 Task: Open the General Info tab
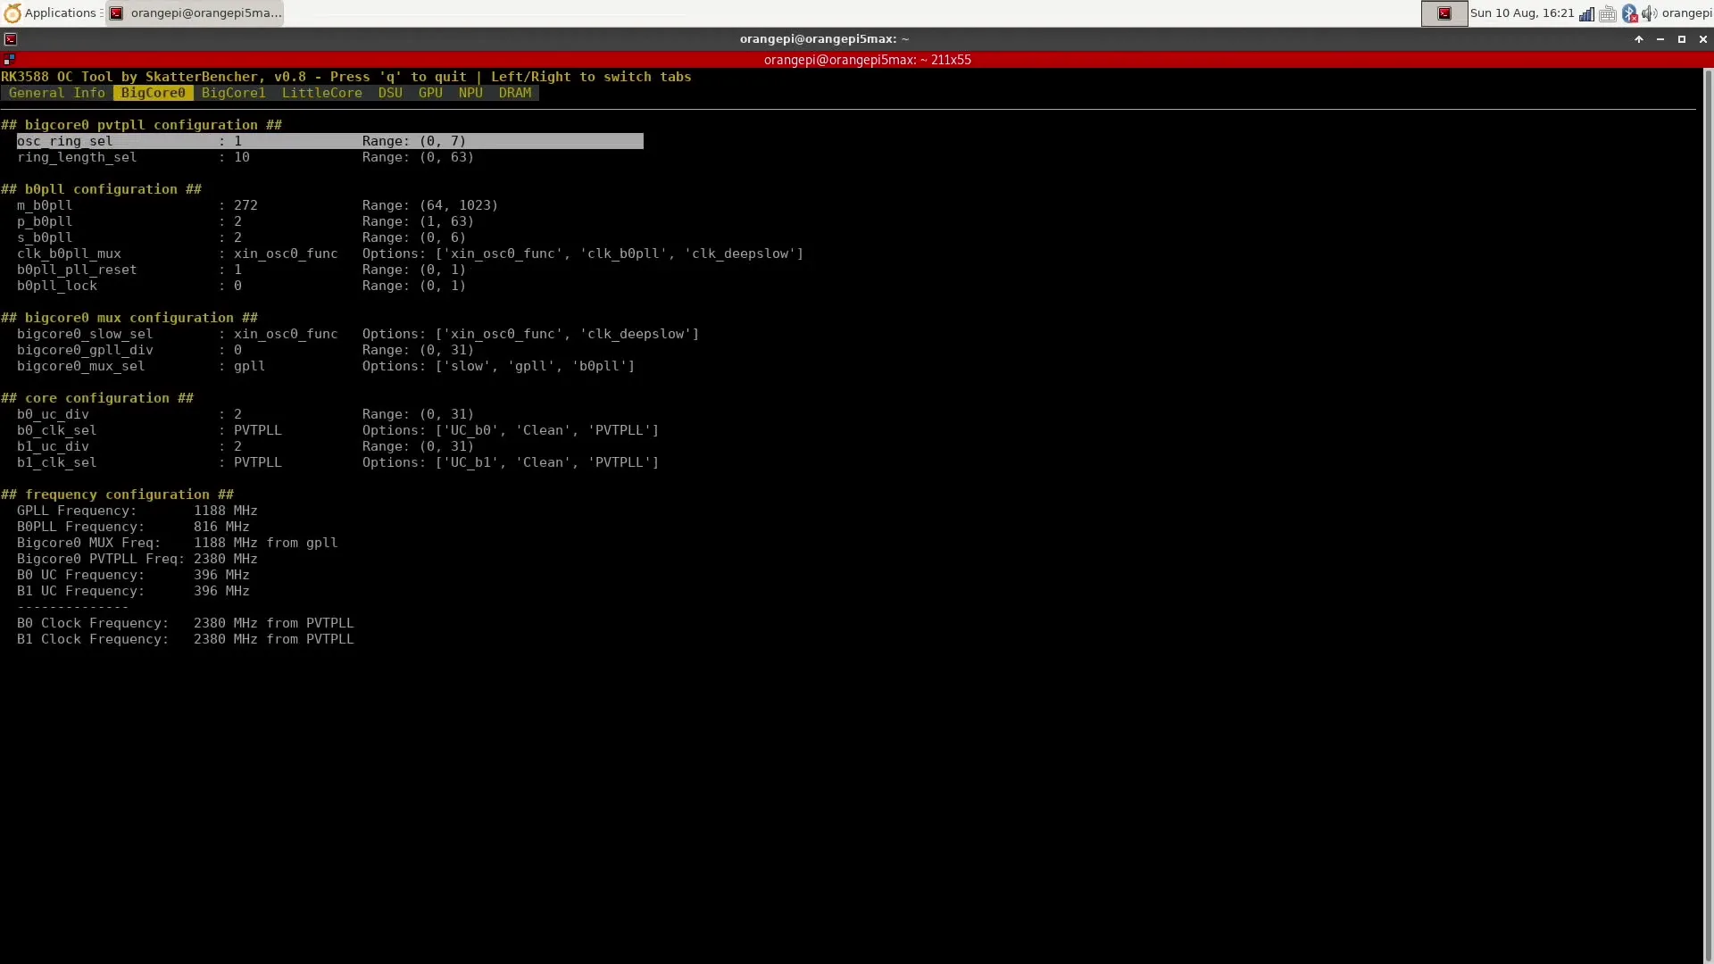pos(56,93)
